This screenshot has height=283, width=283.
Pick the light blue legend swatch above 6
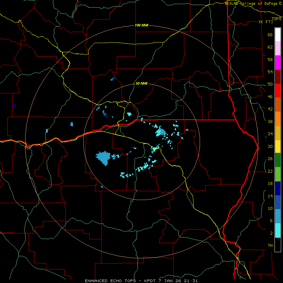click(278, 216)
